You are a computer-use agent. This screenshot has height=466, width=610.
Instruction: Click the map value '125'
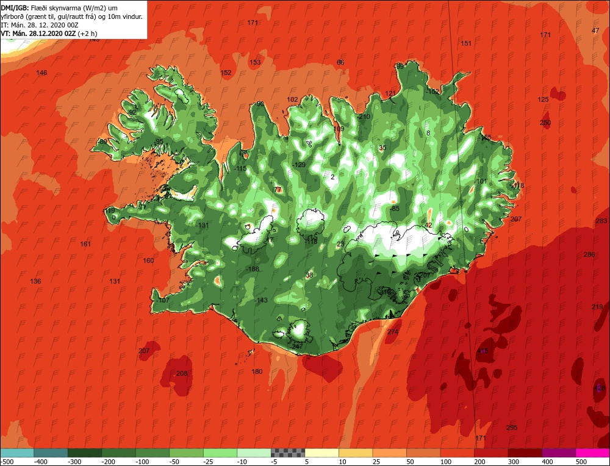tap(543, 99)
